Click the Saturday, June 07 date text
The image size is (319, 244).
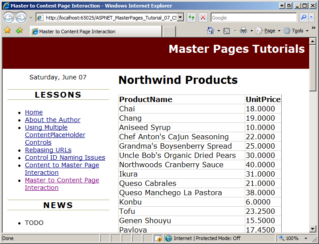coord(58,77)
